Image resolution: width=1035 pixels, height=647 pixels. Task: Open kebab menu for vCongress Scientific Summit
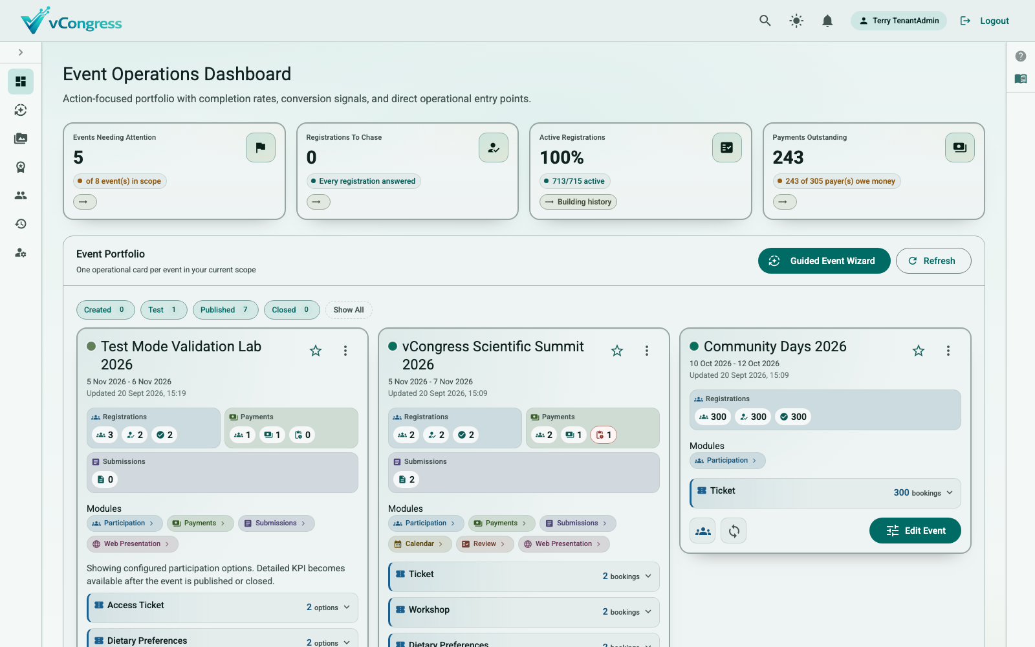click(x=647, y=351)
